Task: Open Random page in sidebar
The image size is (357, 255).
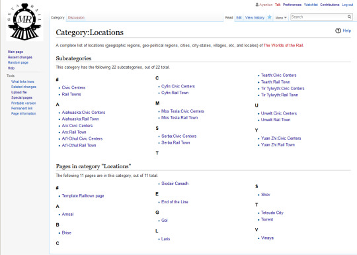Action: point(18,62)
